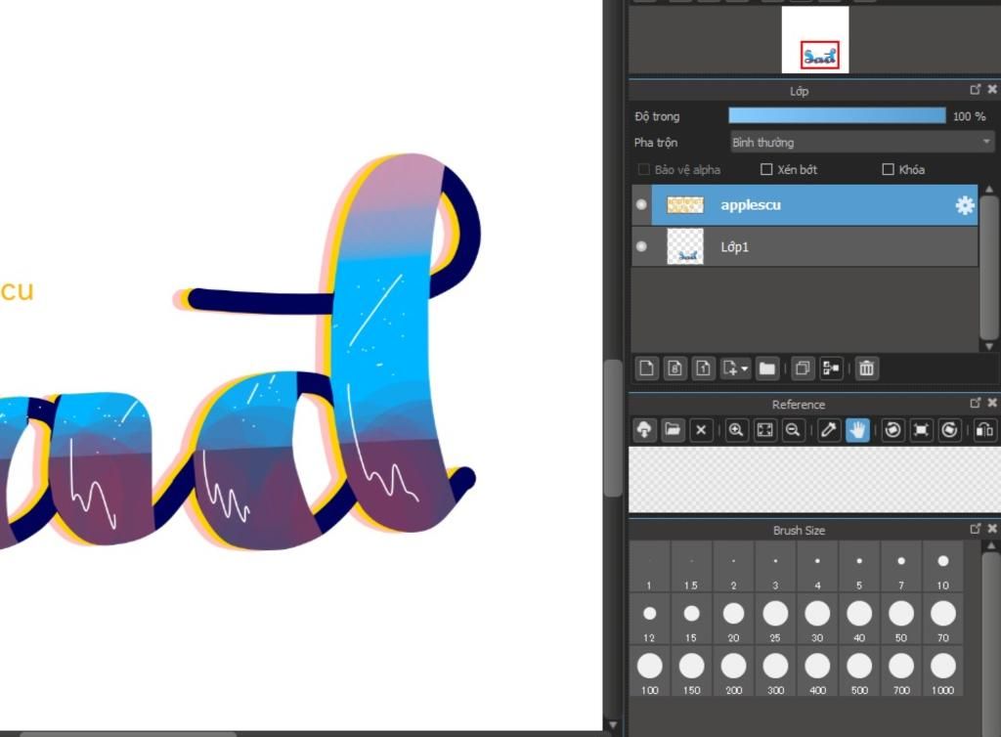Open a reference image file from folder
Viewport: 1001px width, 737px height.
coord(673,430)
